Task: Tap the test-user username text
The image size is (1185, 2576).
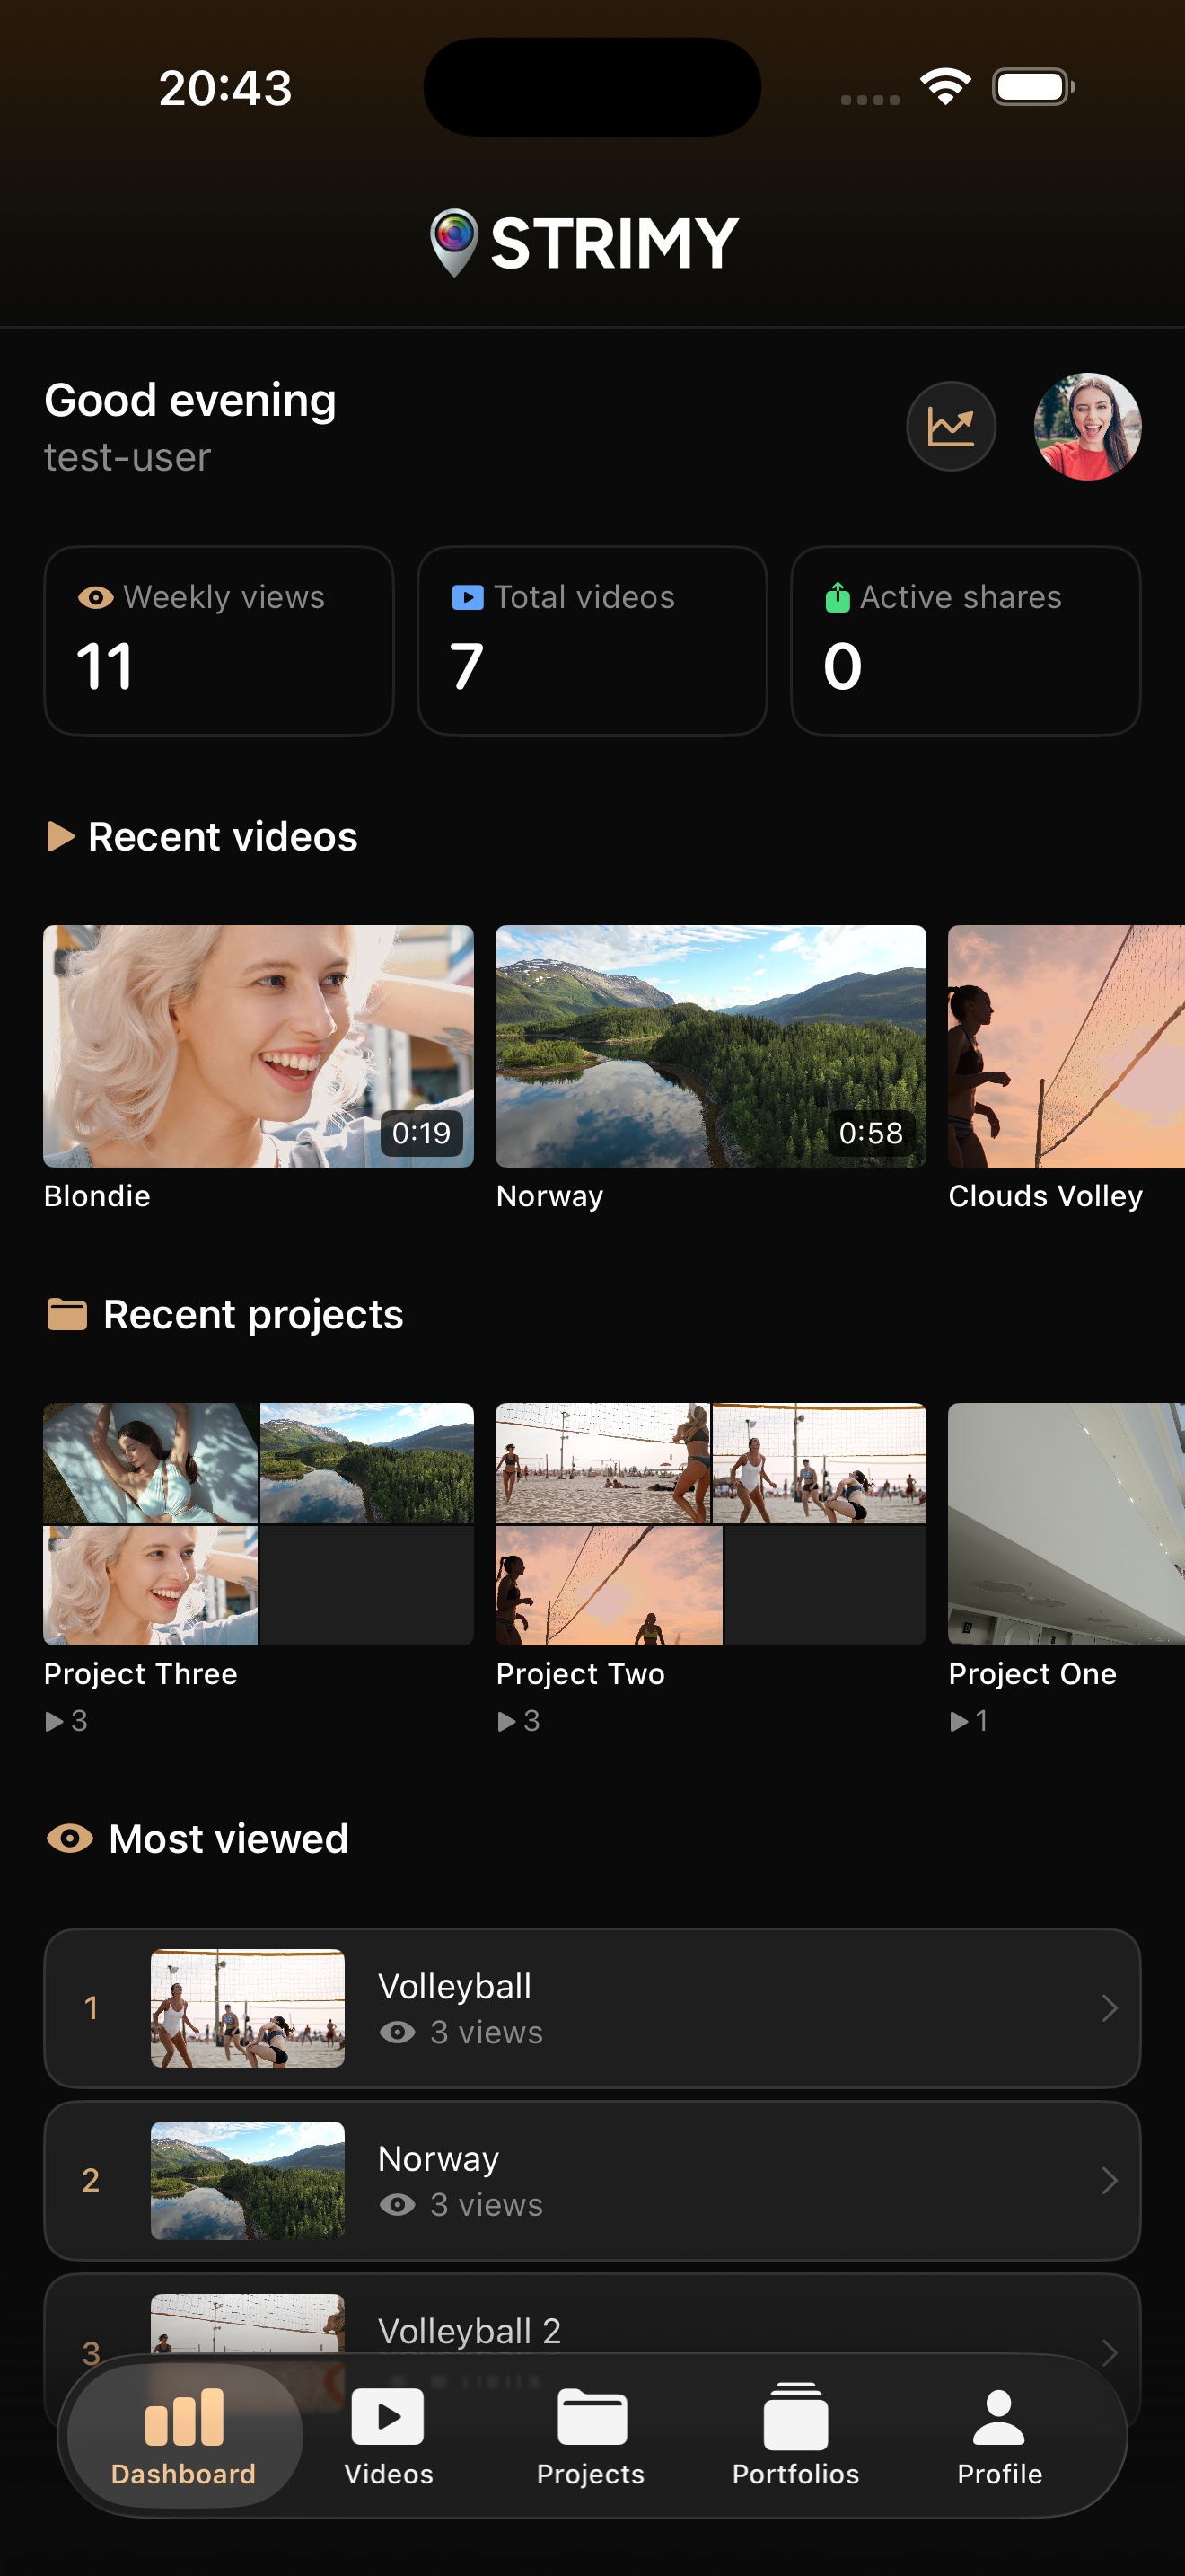Action: pyautogui.click(x=127, y=457)
